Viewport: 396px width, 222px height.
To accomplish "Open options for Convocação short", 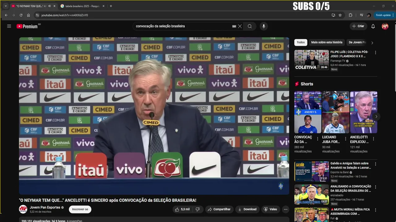I will (317, 139).
